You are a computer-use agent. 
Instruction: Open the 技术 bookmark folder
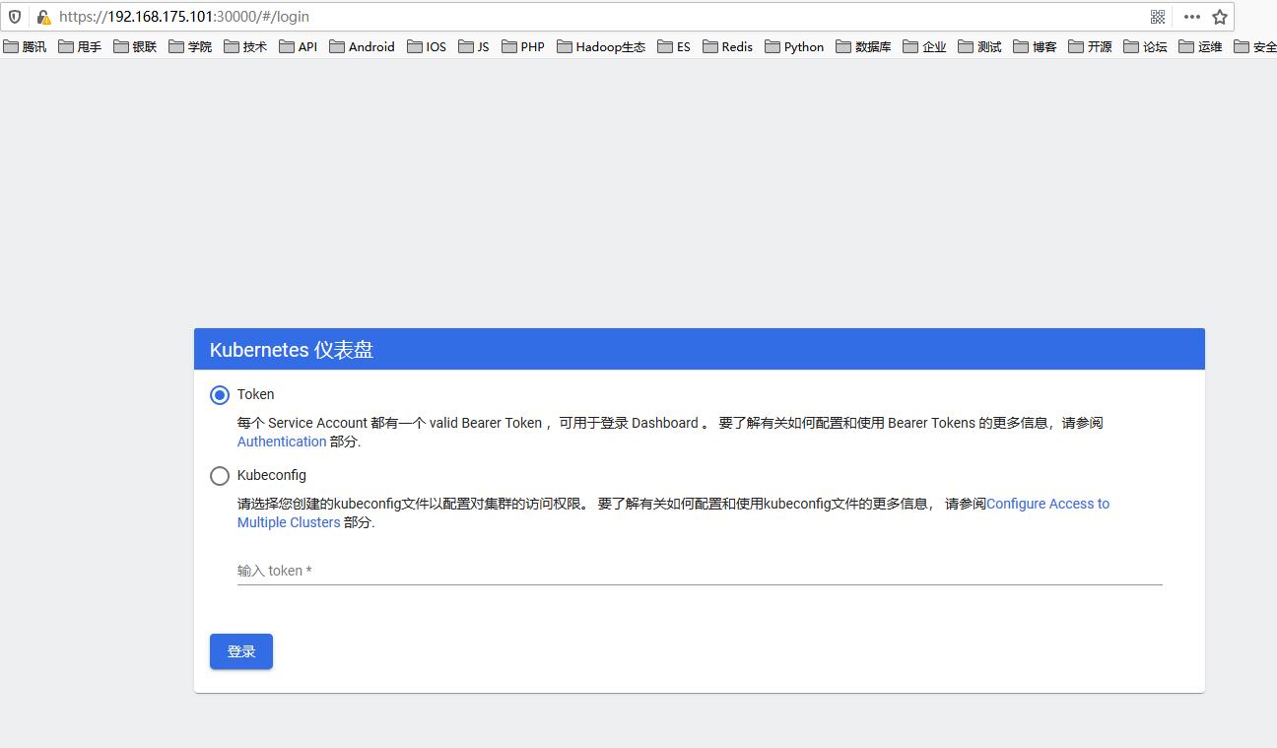point(245,46)
